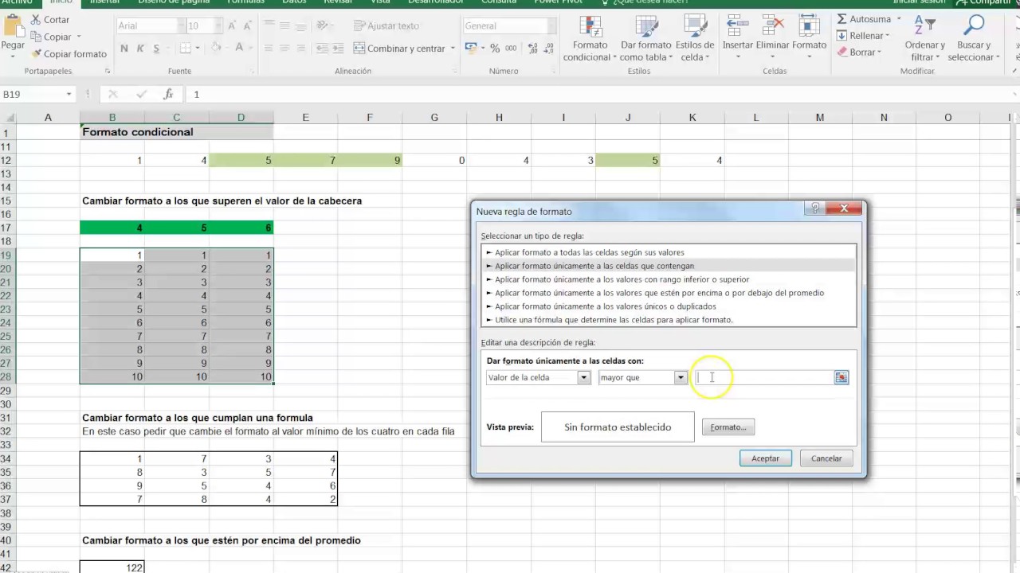Click the Copiar formato brush tool
Screen dimensions: 1020x573
click(69, 54)
